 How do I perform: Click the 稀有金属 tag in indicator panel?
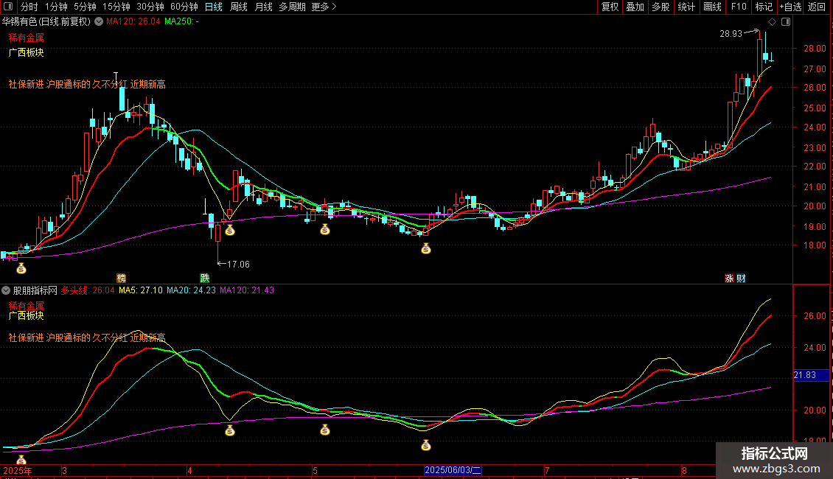(26, 306)
